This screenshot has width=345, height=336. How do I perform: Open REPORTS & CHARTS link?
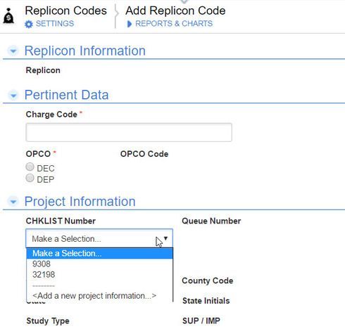tap(174, 24)
